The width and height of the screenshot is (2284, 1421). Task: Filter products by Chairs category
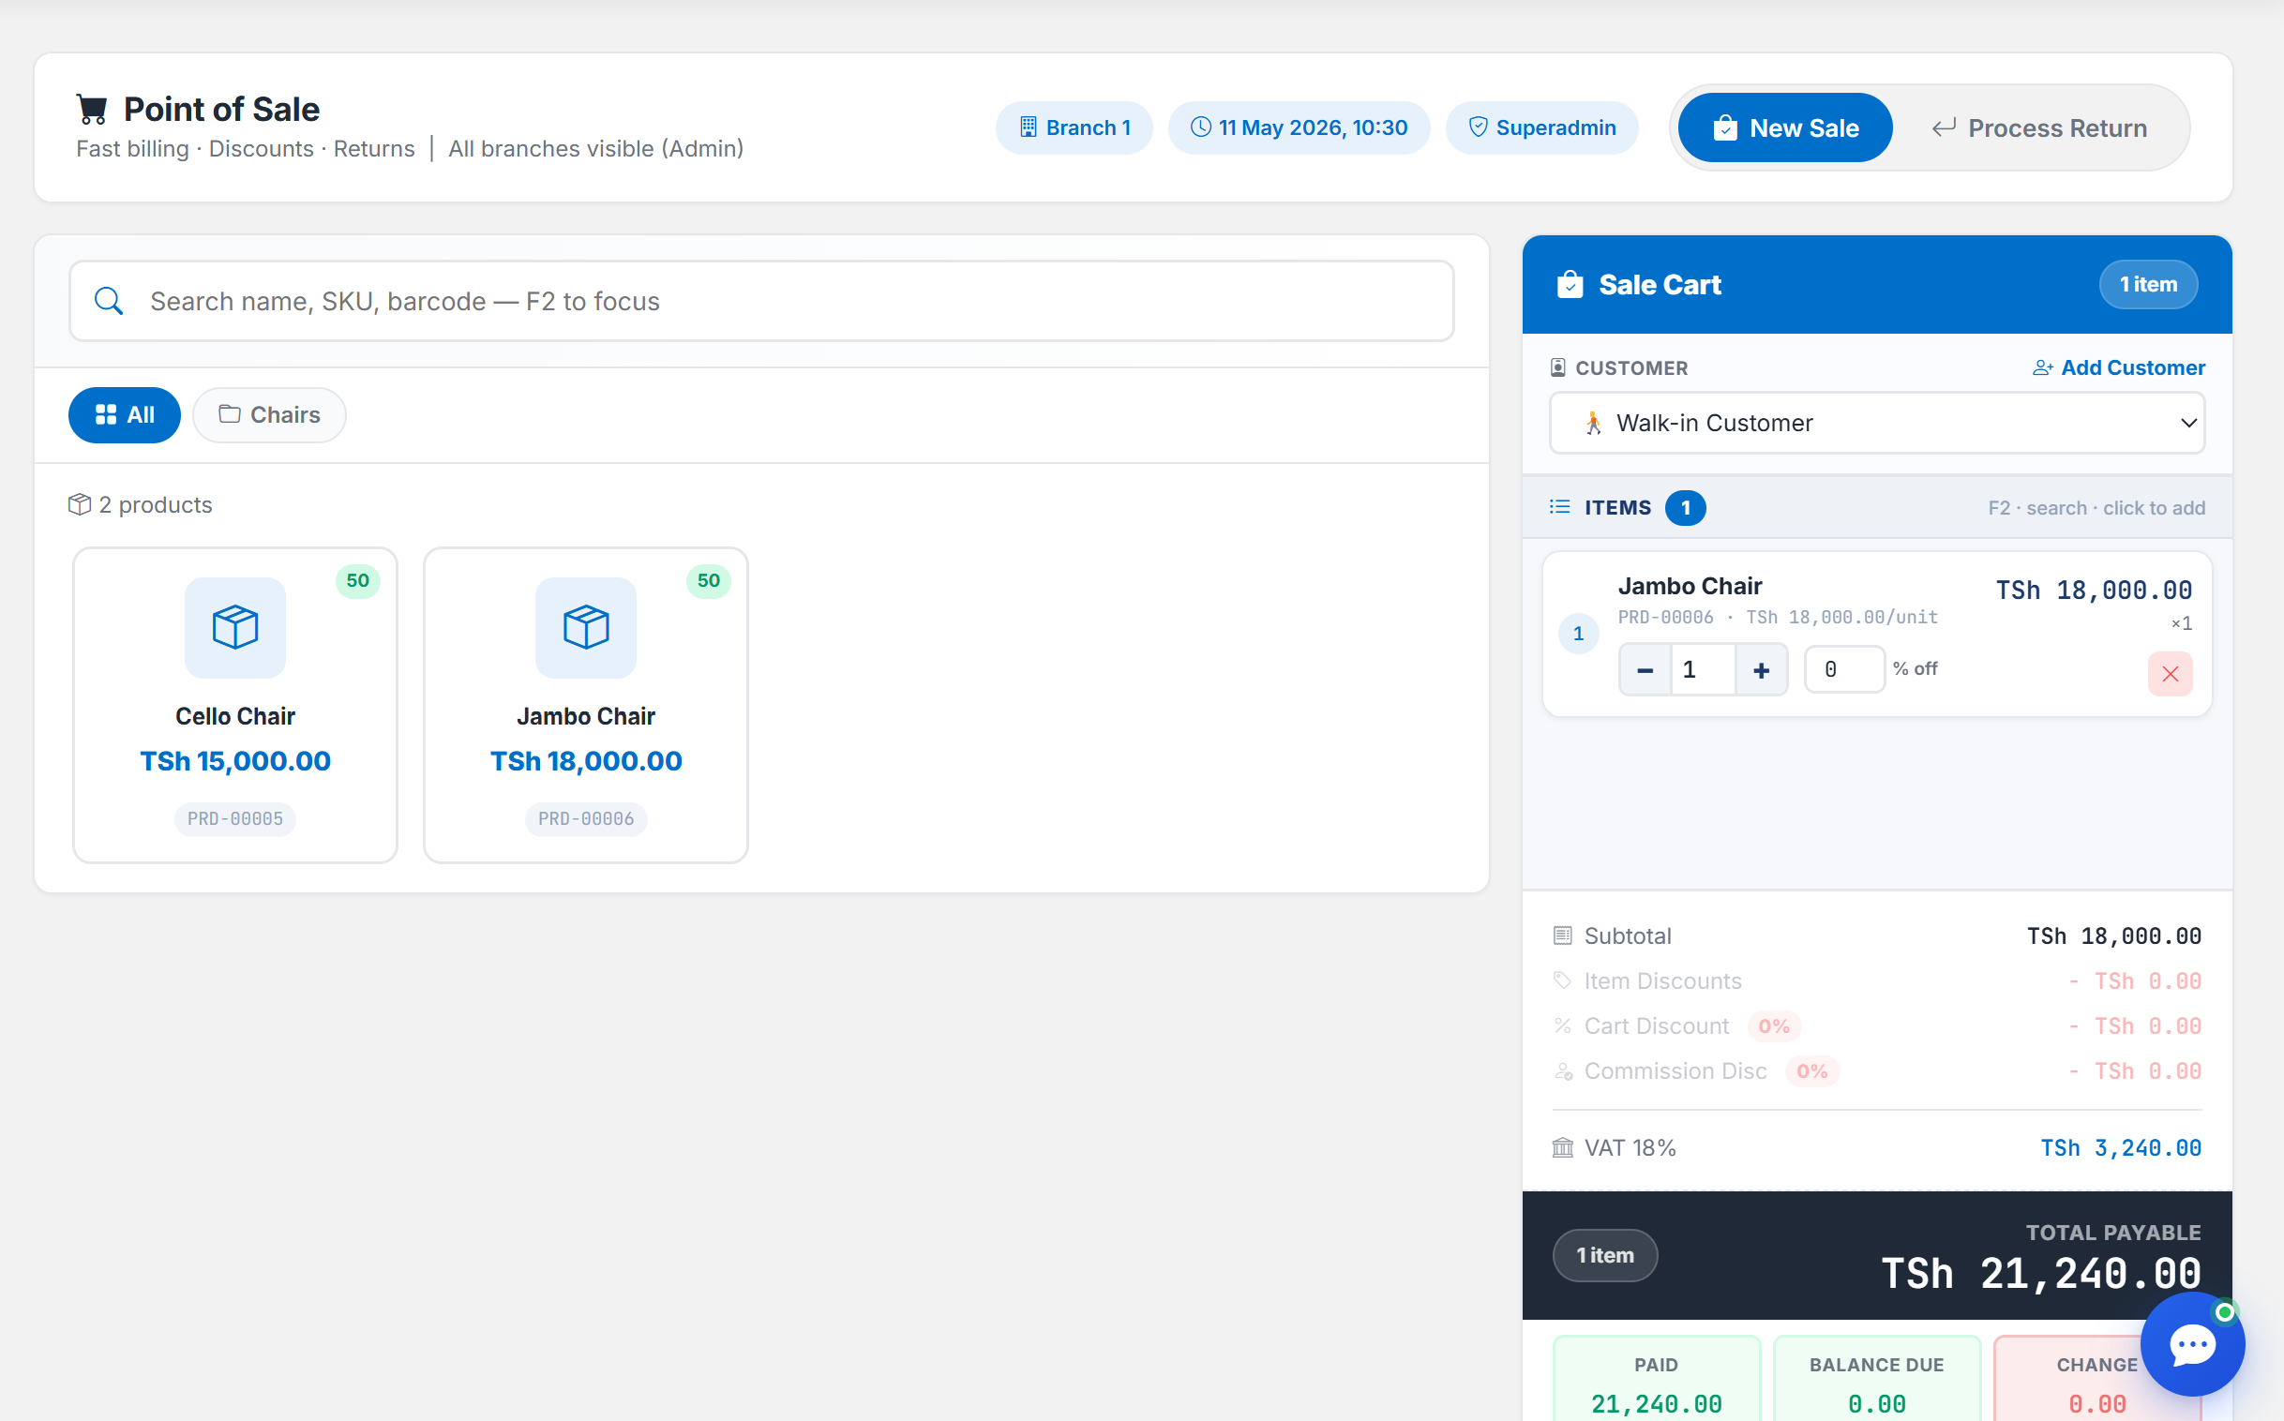(269, 414)
